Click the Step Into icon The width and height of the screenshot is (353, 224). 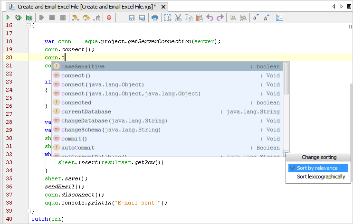[75, 18]
